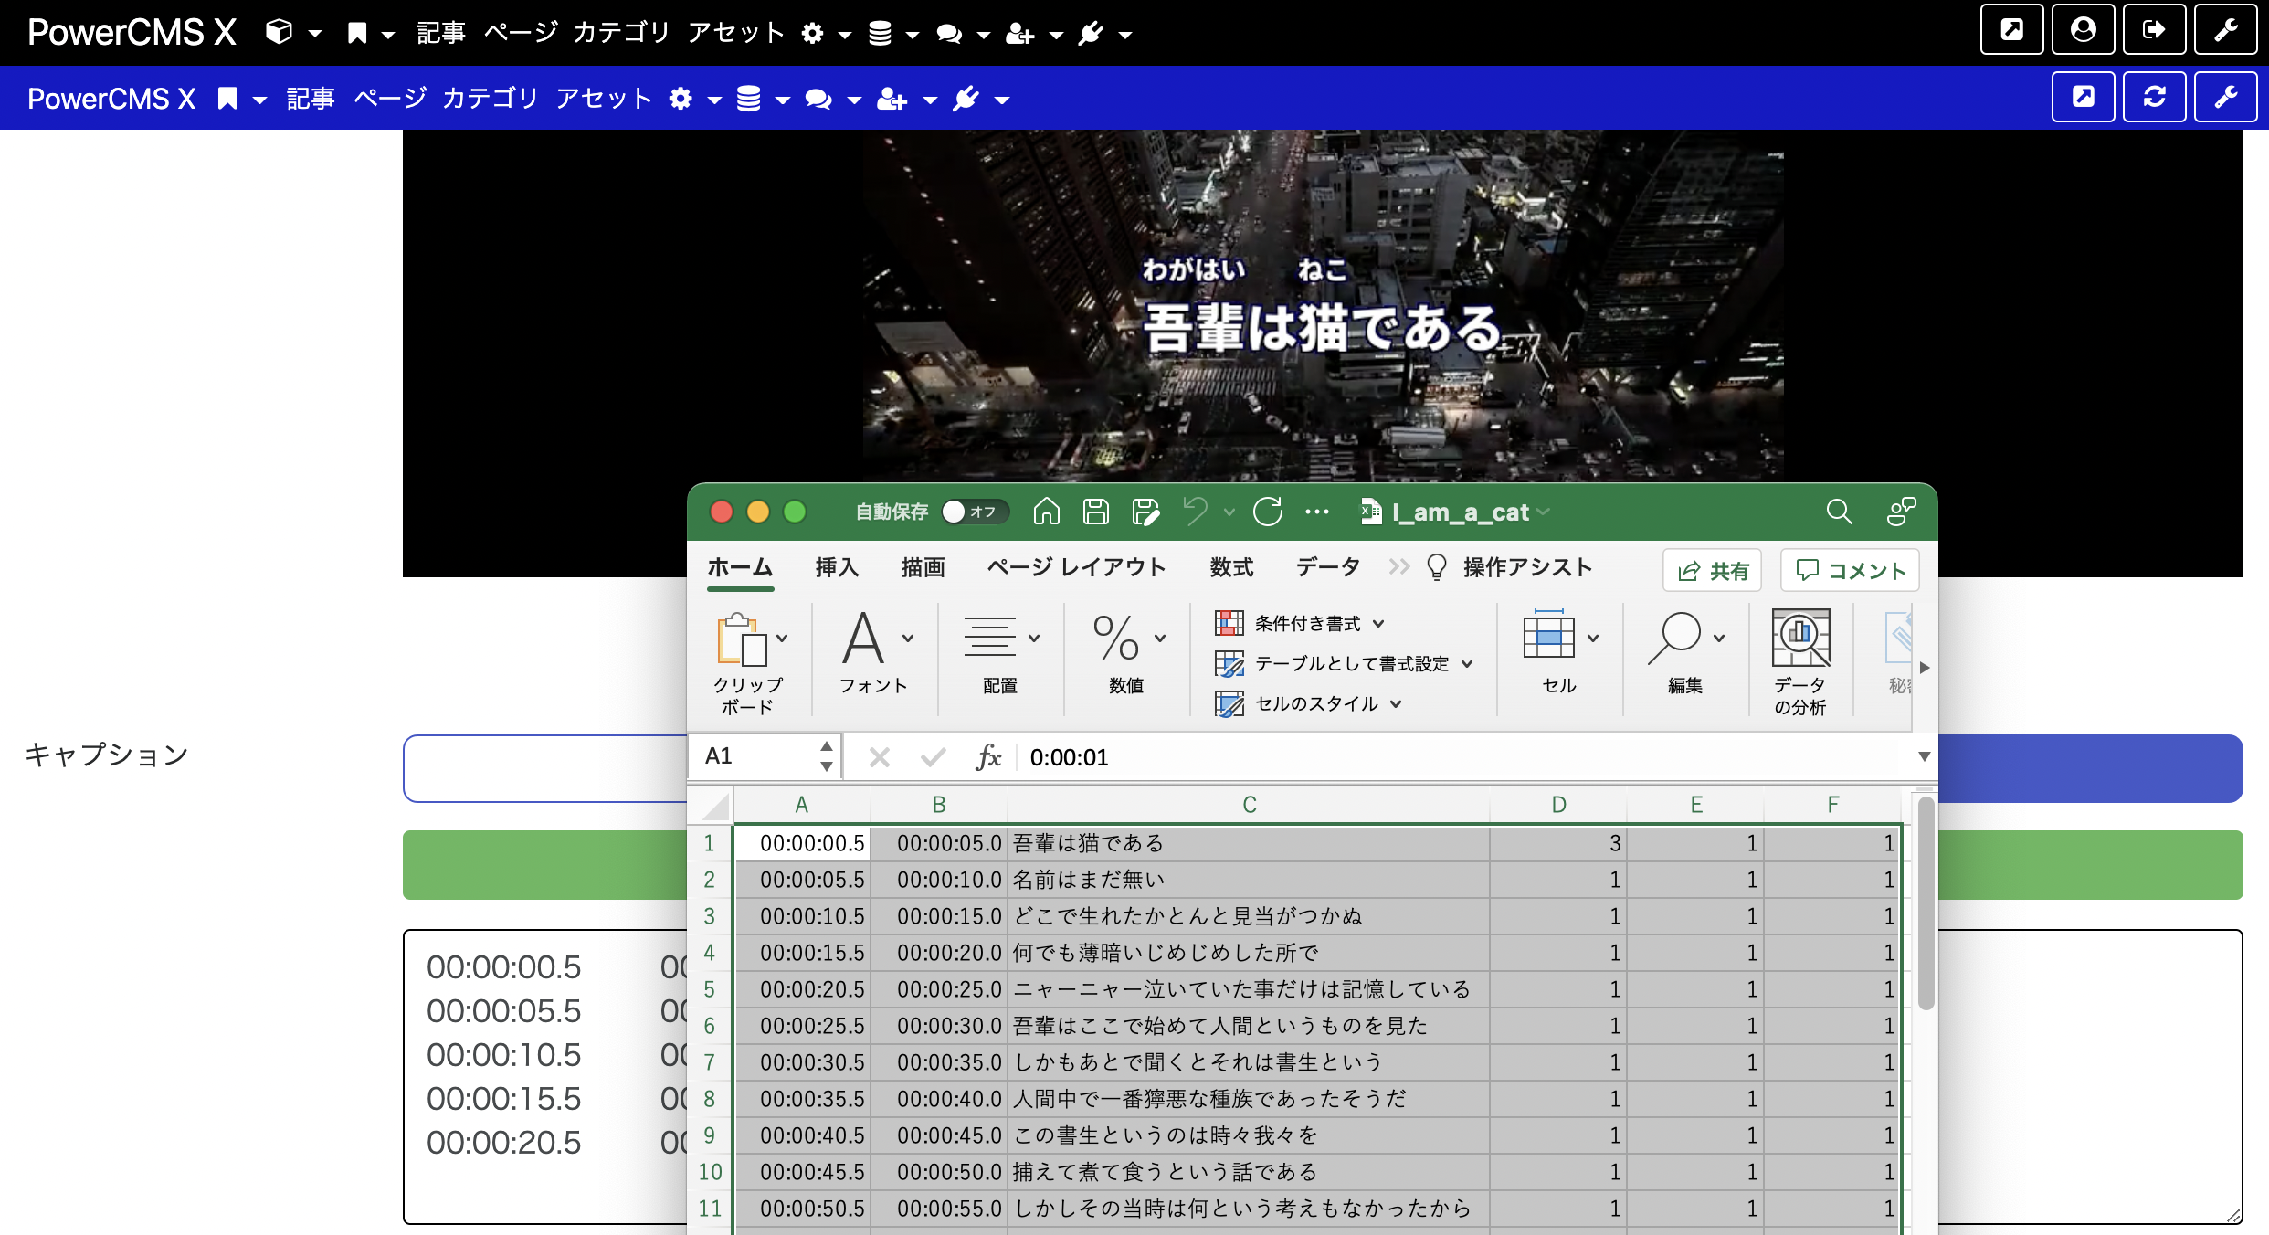Open データの分析 in the Excel ribbon
Viewport: 2269px width, 1235px height.
coord(1799,658)
